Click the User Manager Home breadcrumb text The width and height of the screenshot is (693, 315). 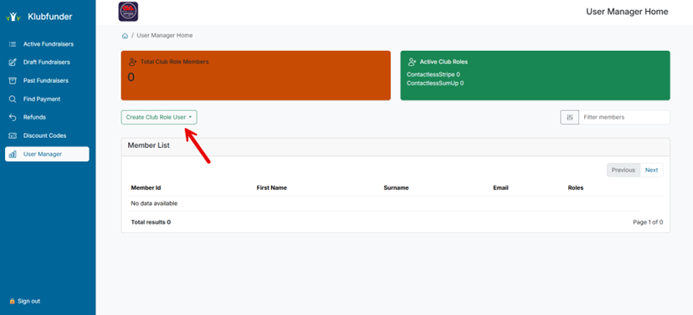coord(164,36)
